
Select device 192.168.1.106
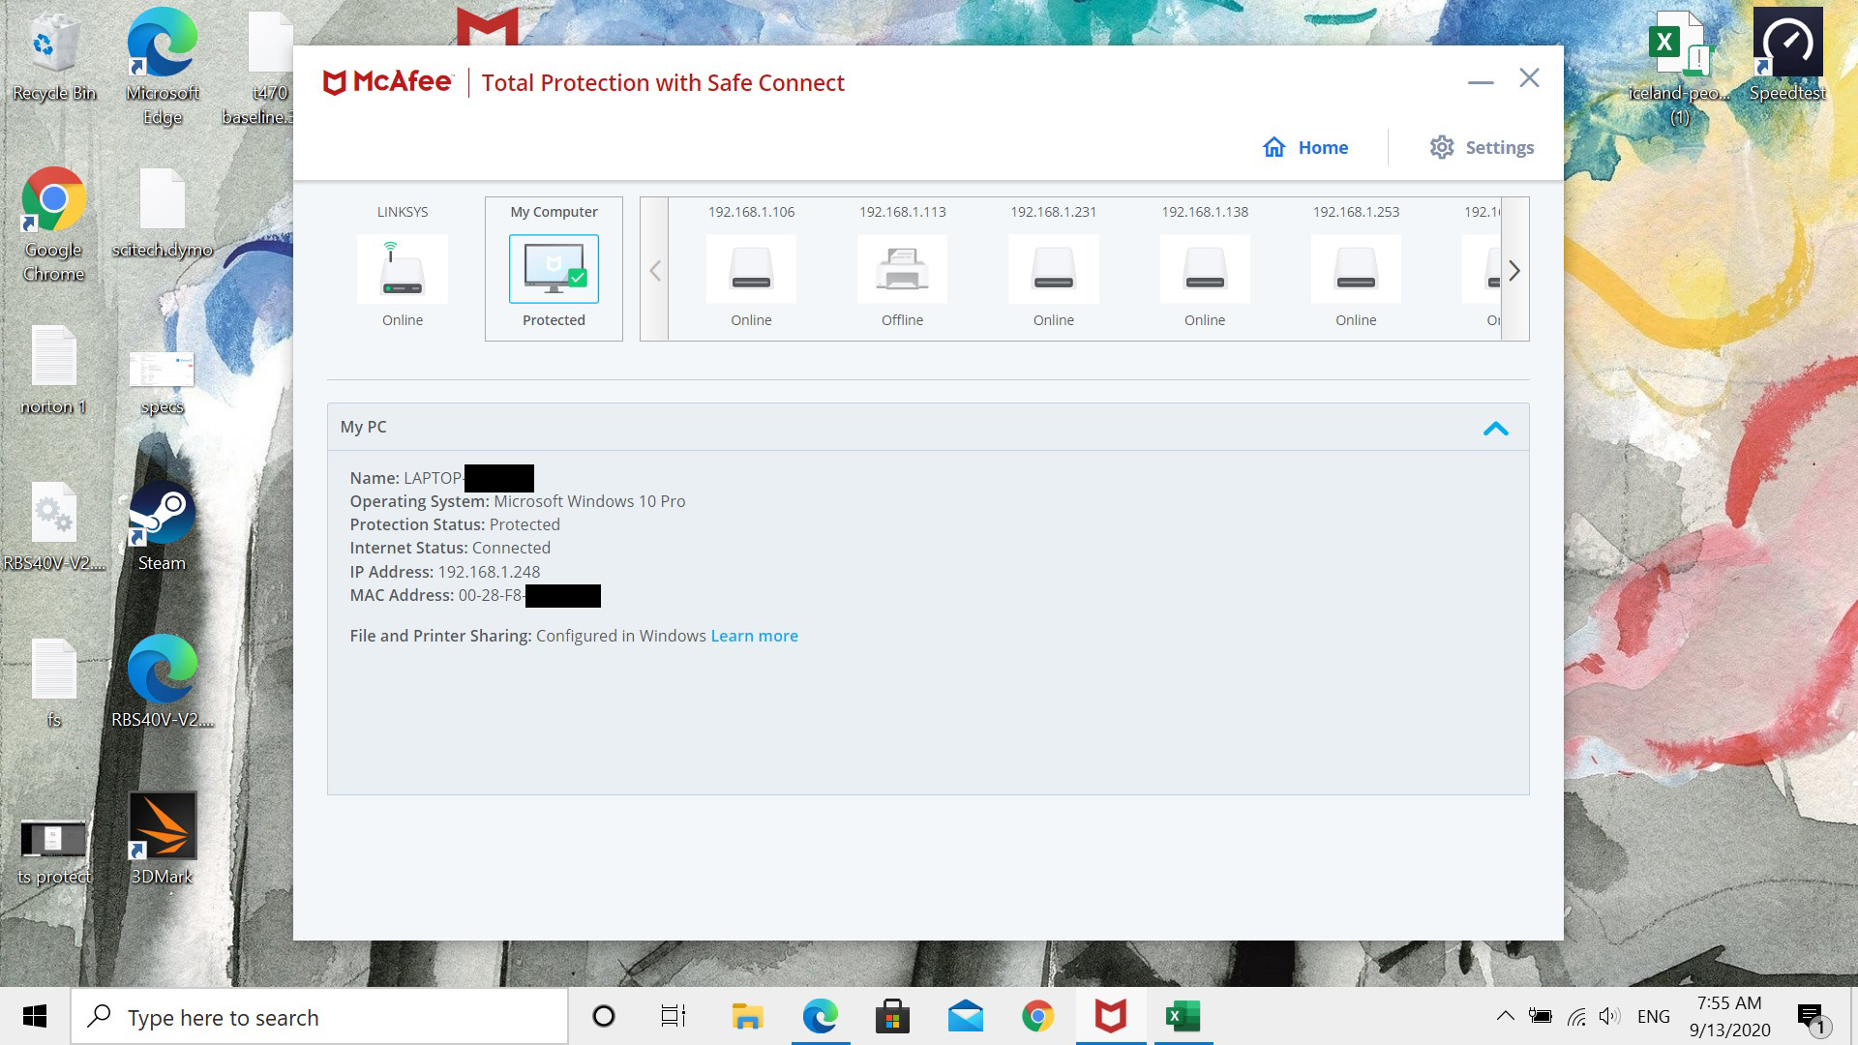[751, 269]
